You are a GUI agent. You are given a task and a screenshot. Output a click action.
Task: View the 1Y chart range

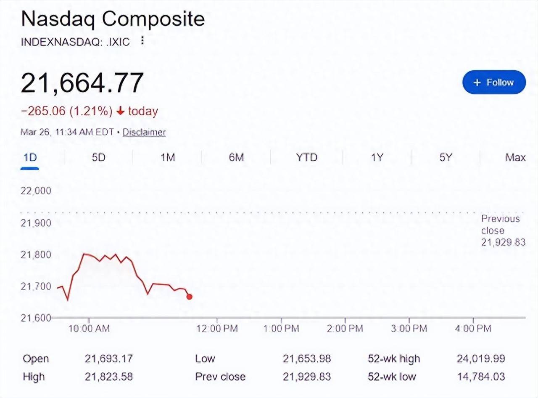point(377,158)
